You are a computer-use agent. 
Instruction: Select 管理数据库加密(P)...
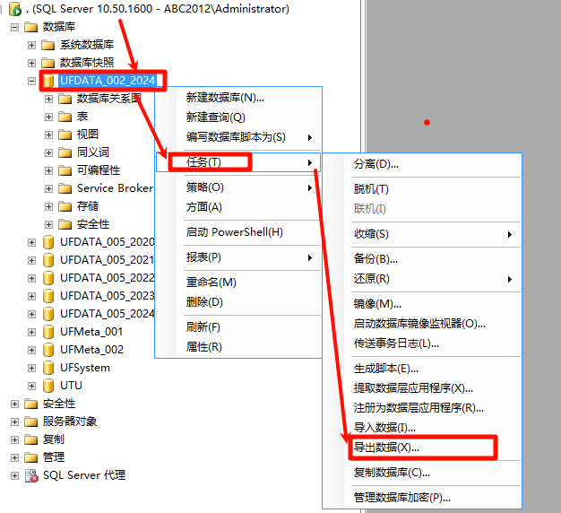point(422,498)
